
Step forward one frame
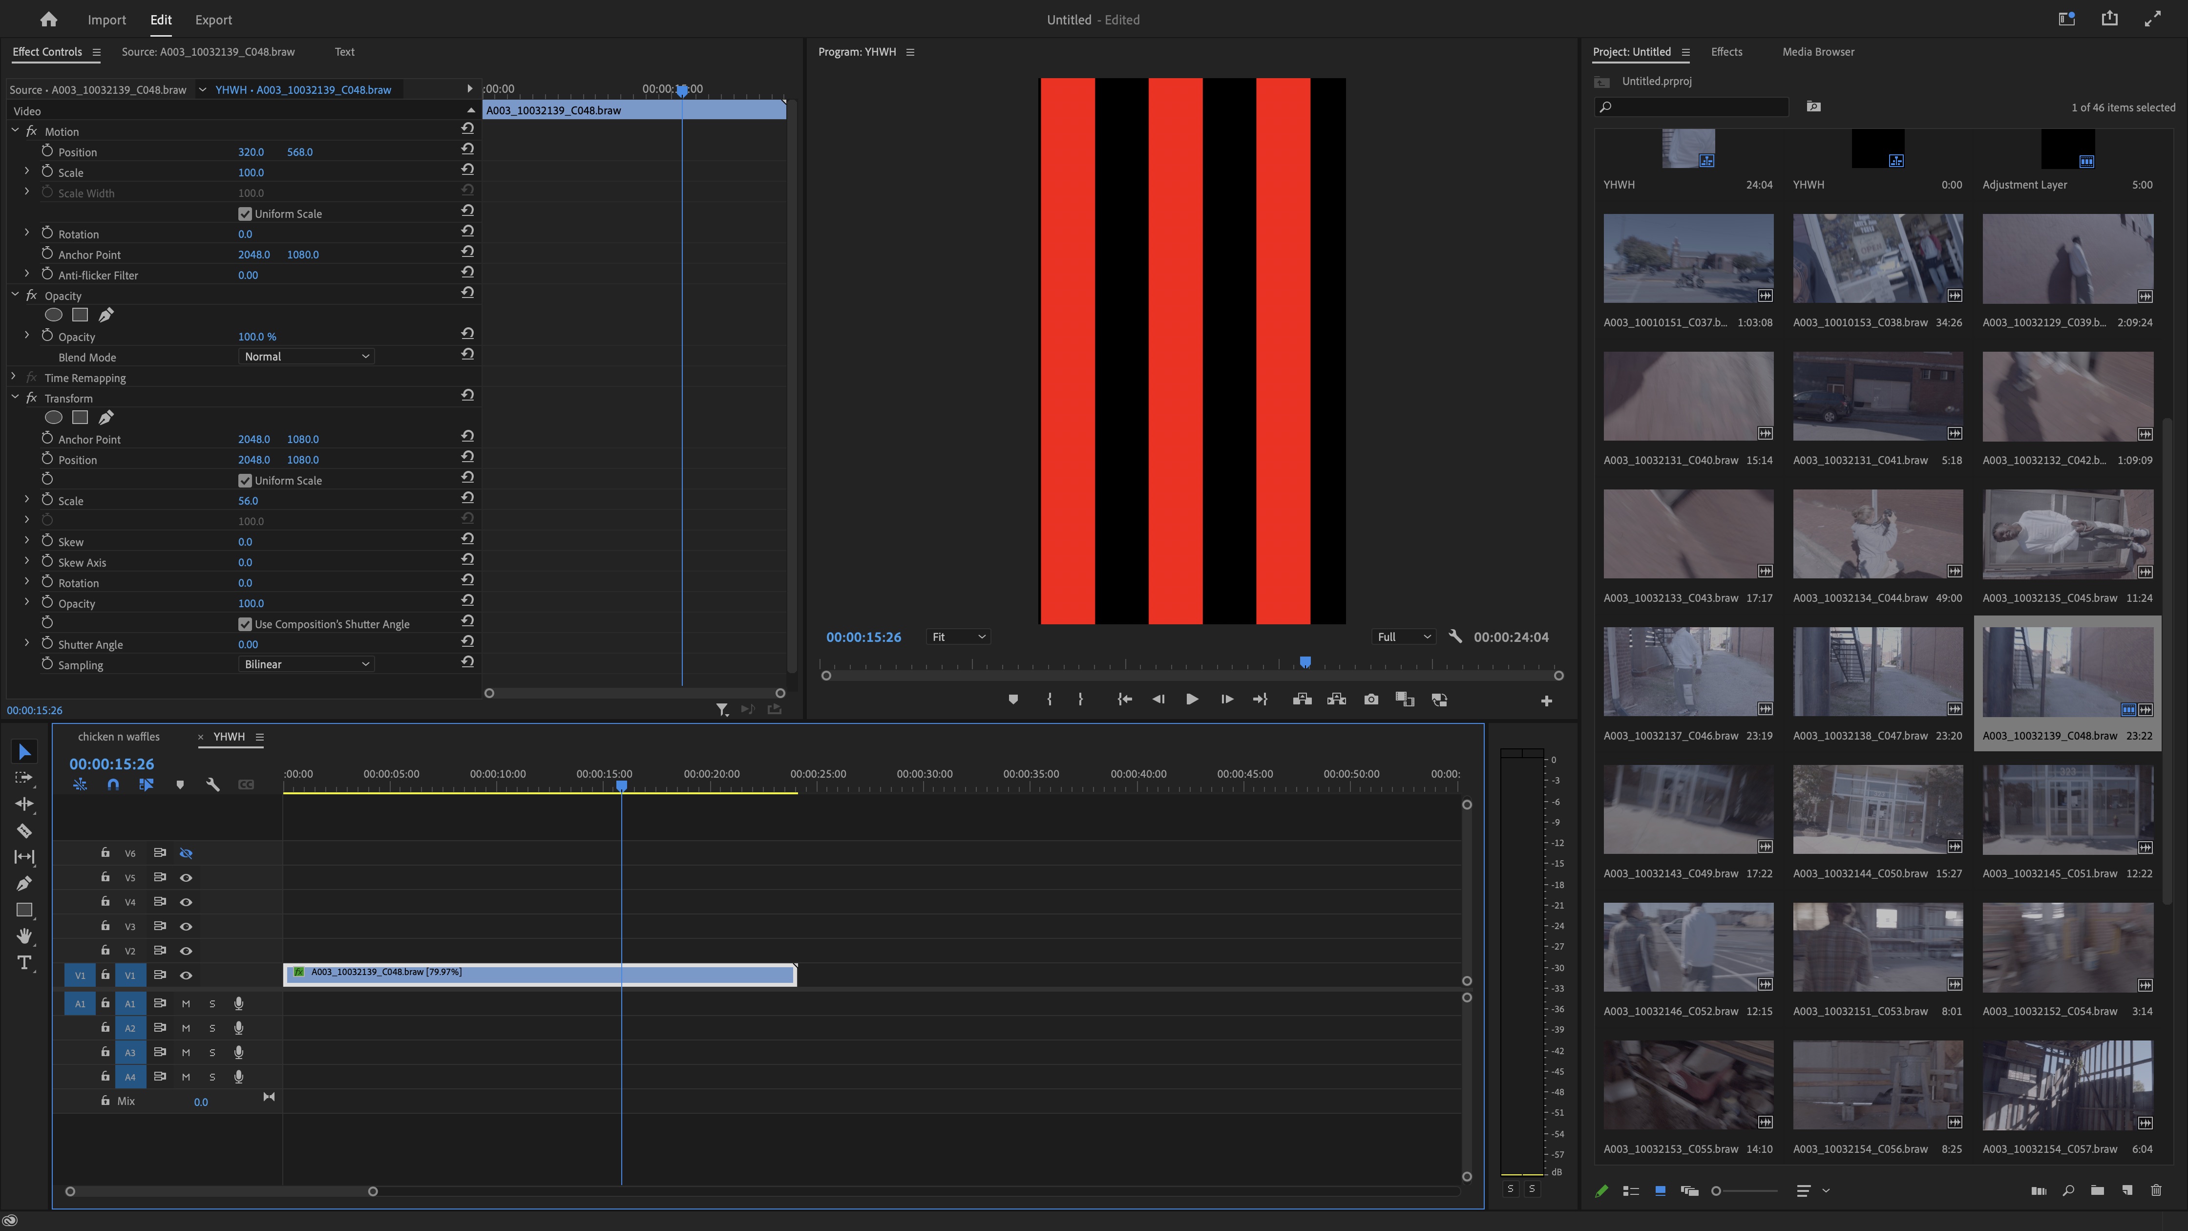(x=1226, y=699)
